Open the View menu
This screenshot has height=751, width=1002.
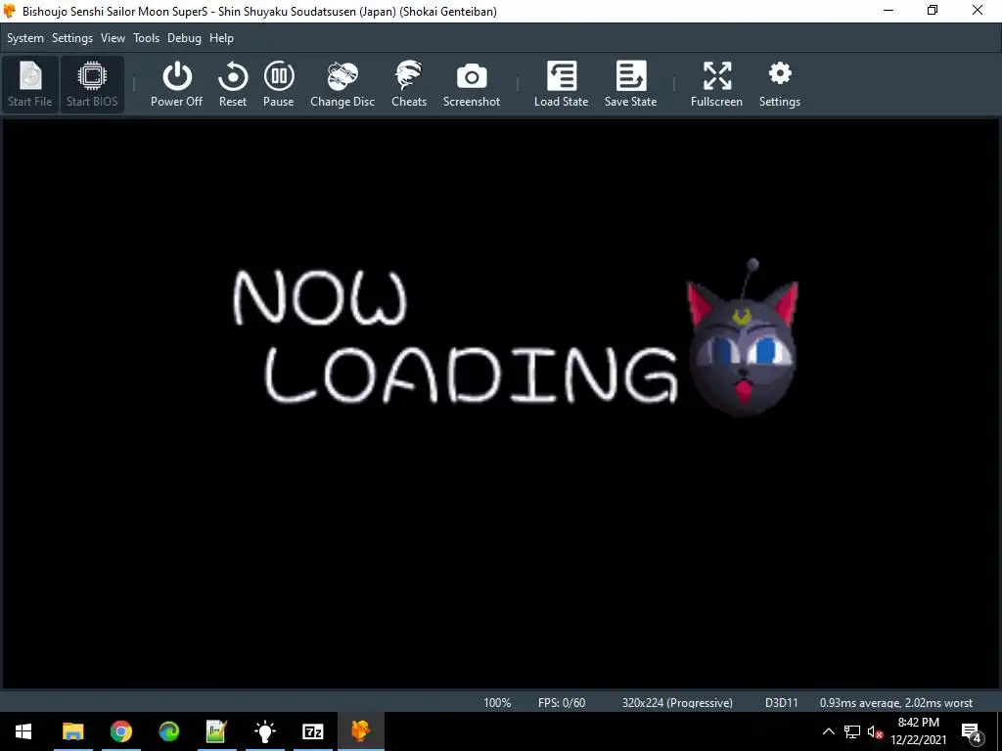[114, 38]
